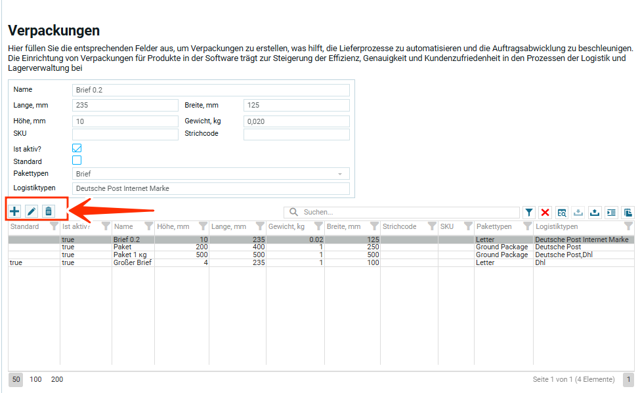Click the Suchen search field
The height and width of the screenshot is (393, 640).
coord(407,213)
